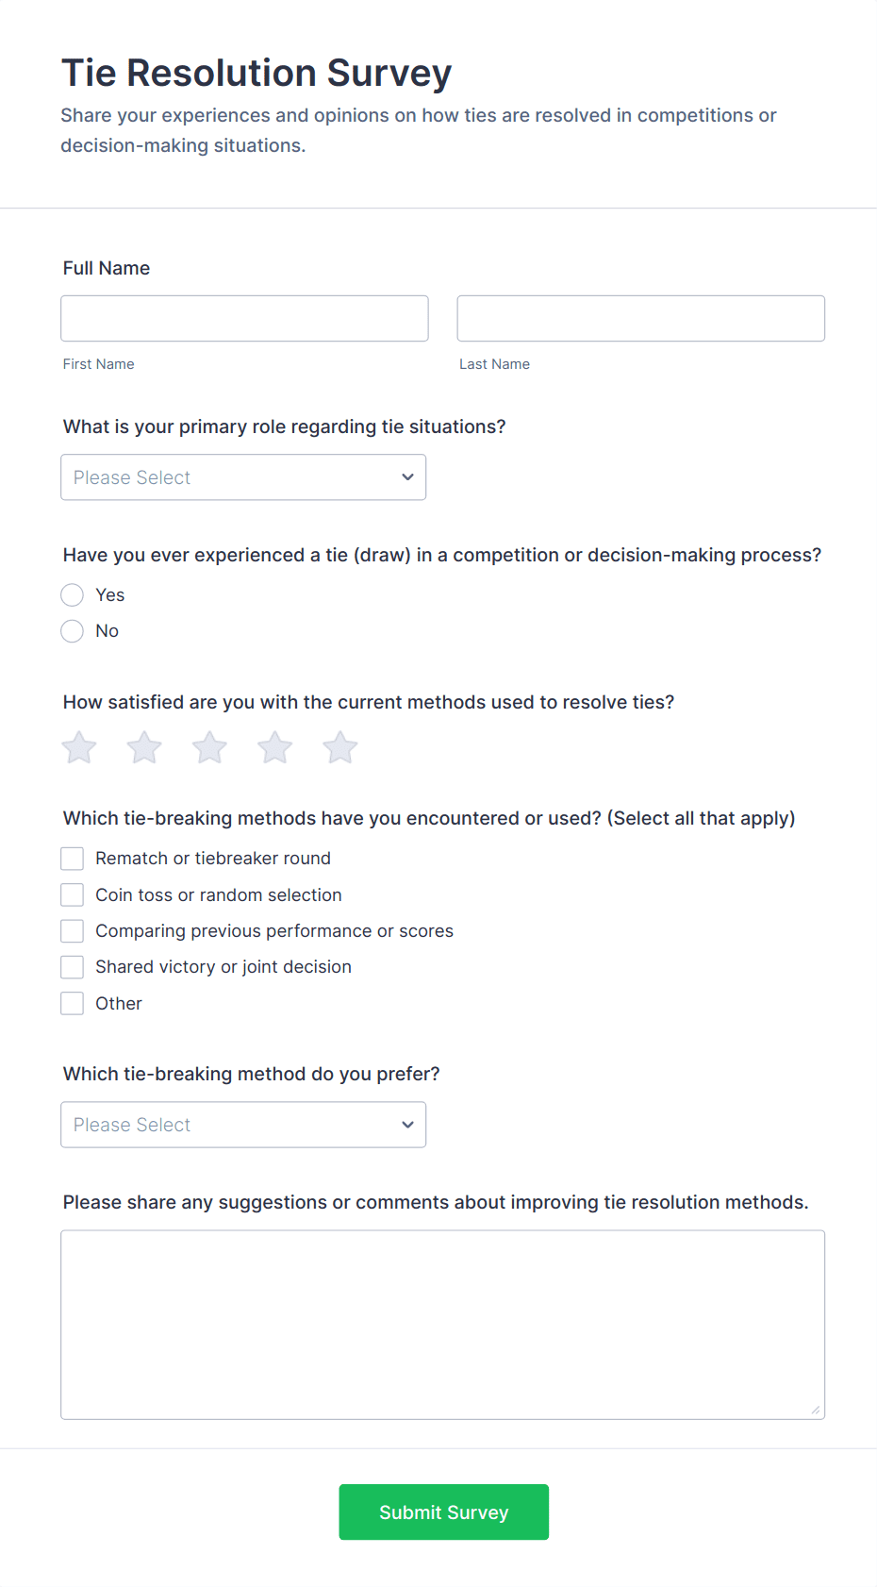Select the Yes radio button

[72, 594]
